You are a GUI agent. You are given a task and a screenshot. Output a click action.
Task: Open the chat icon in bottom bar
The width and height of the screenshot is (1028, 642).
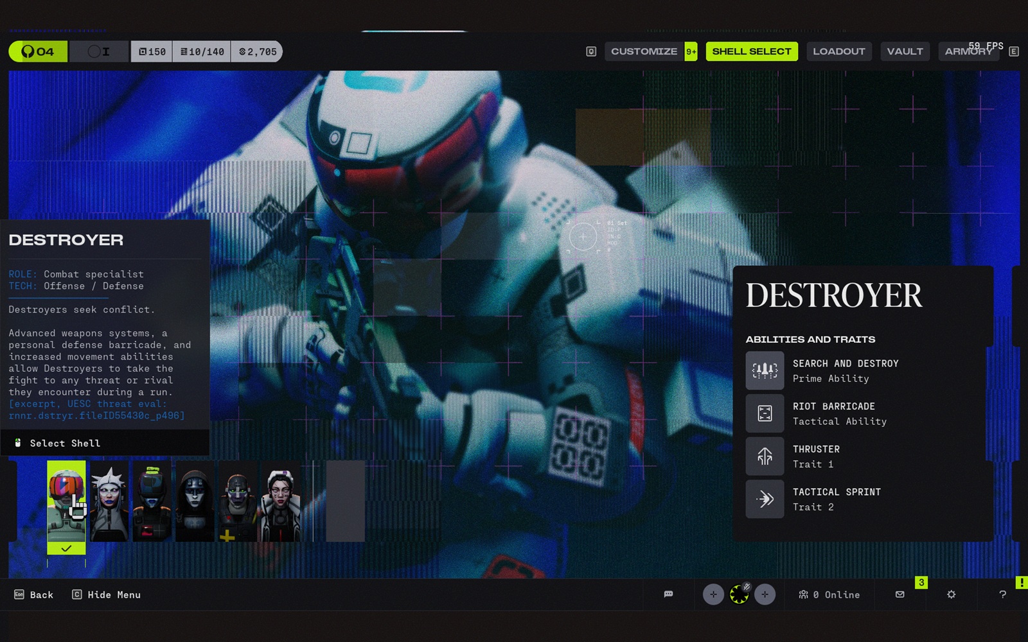click(668, 594)
